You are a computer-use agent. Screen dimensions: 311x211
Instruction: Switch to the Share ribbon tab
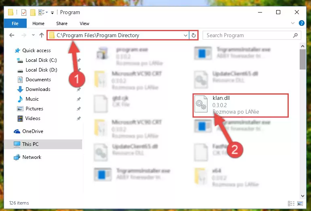(x=62, y=23)
